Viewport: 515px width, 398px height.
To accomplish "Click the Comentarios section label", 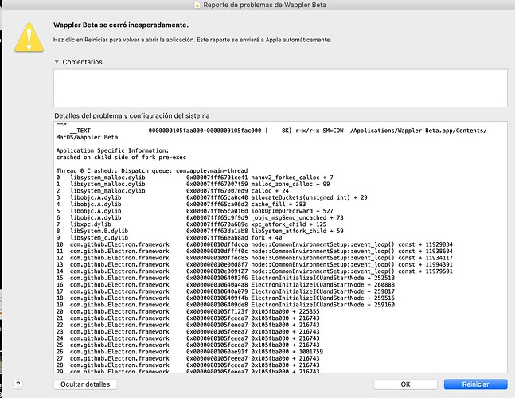I will point(83,61).
